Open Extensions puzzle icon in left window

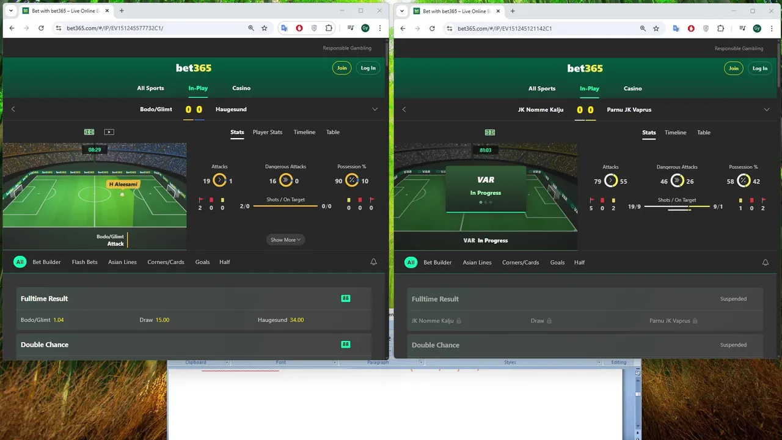pos(329,28)
